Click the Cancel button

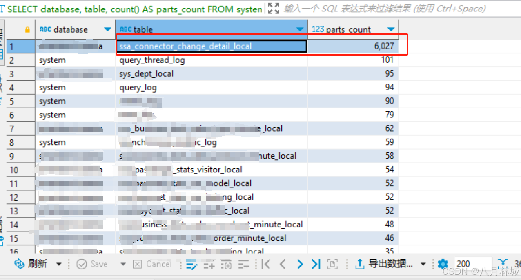(153, 264)
